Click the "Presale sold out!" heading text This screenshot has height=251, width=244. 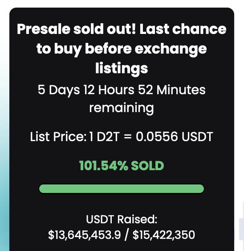click(x=76, y=29)
